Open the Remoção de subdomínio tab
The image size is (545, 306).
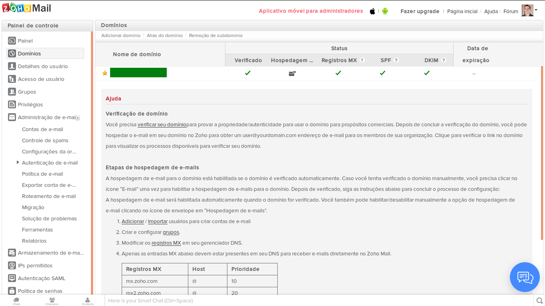[216, 35]
